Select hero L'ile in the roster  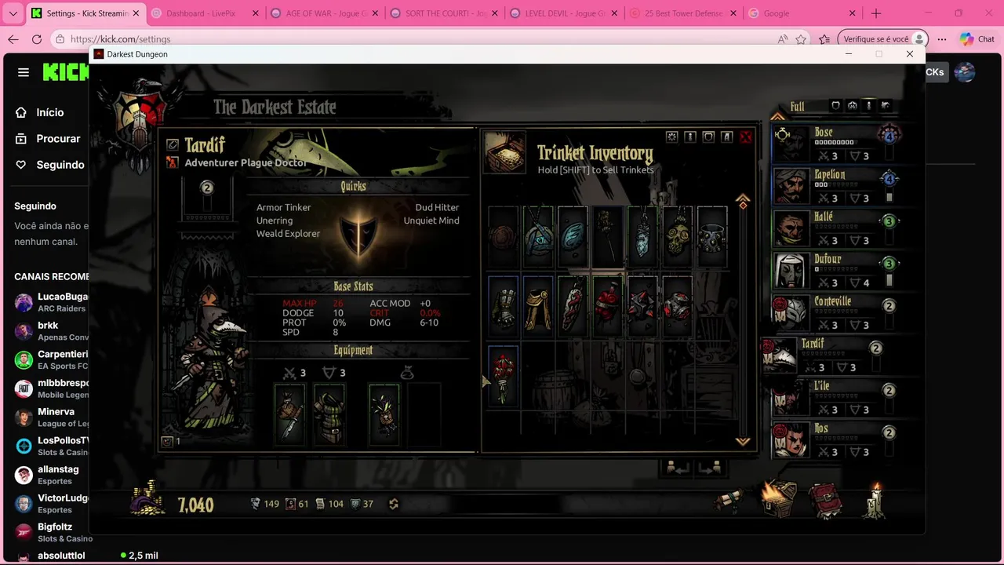[x=837, y=399]
